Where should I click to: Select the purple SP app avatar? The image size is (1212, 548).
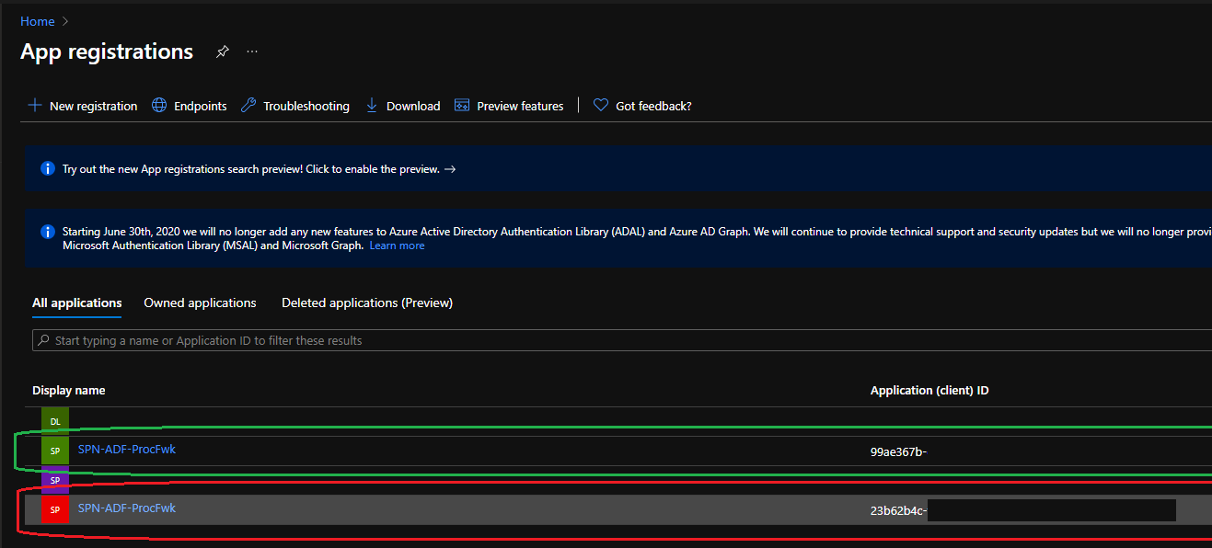55,480
